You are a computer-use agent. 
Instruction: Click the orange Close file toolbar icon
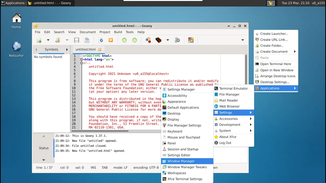coord(111,40)
